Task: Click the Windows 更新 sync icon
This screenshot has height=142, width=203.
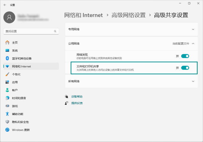Action: (7, 130)
